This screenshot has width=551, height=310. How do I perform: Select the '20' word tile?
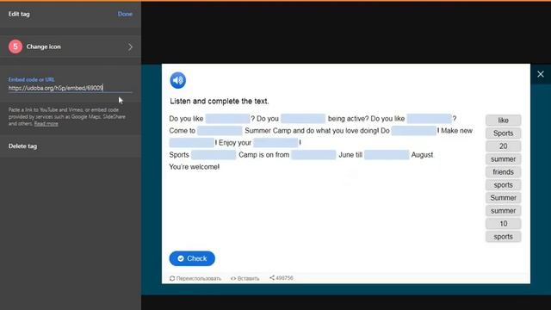tap(503, 146)
